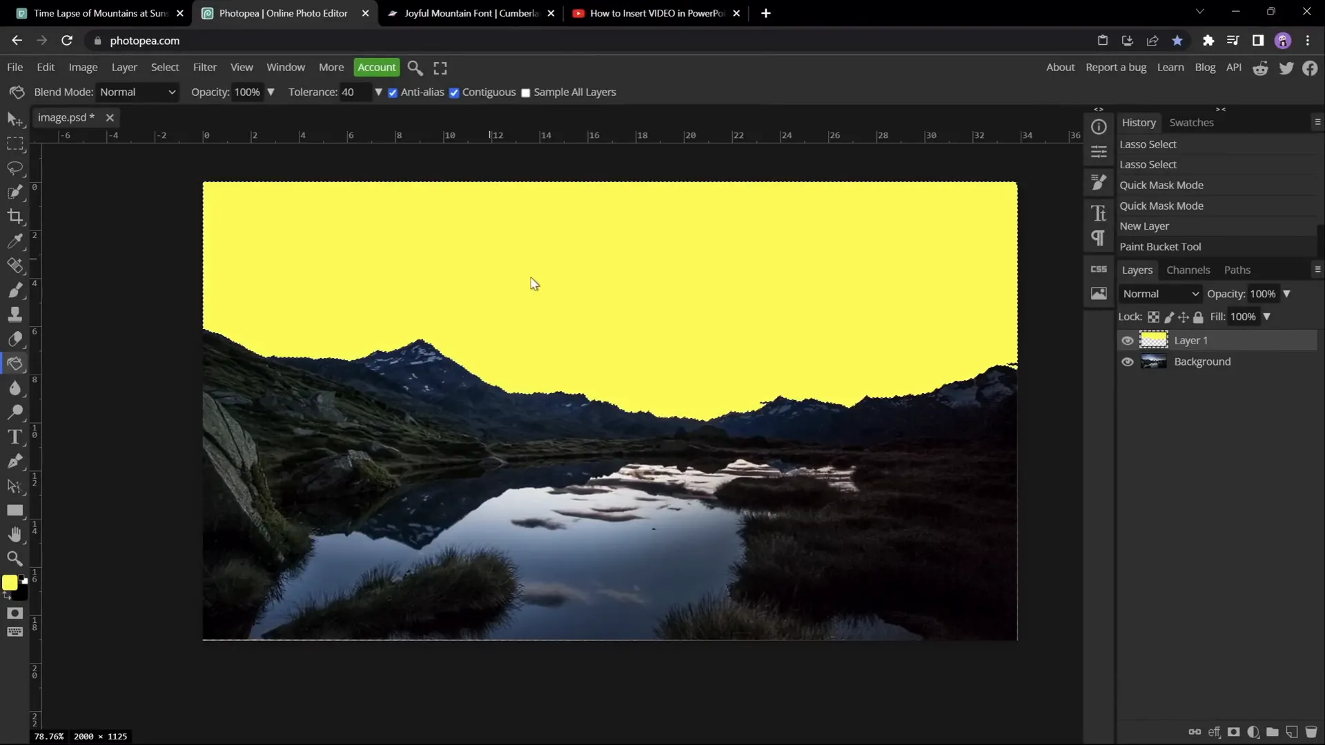This screenshot has width=1325, height=745.
Task: Select the Zoom tool
Action: (x=14, y=559)
